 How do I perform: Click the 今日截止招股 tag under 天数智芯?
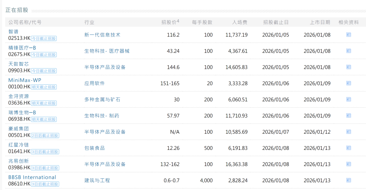click(x=44, y=71)
